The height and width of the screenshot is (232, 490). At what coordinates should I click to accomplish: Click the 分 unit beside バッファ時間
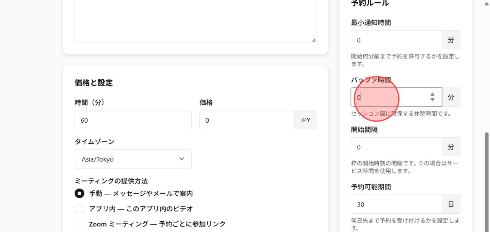pyautogui.click(x=451, y=97)
